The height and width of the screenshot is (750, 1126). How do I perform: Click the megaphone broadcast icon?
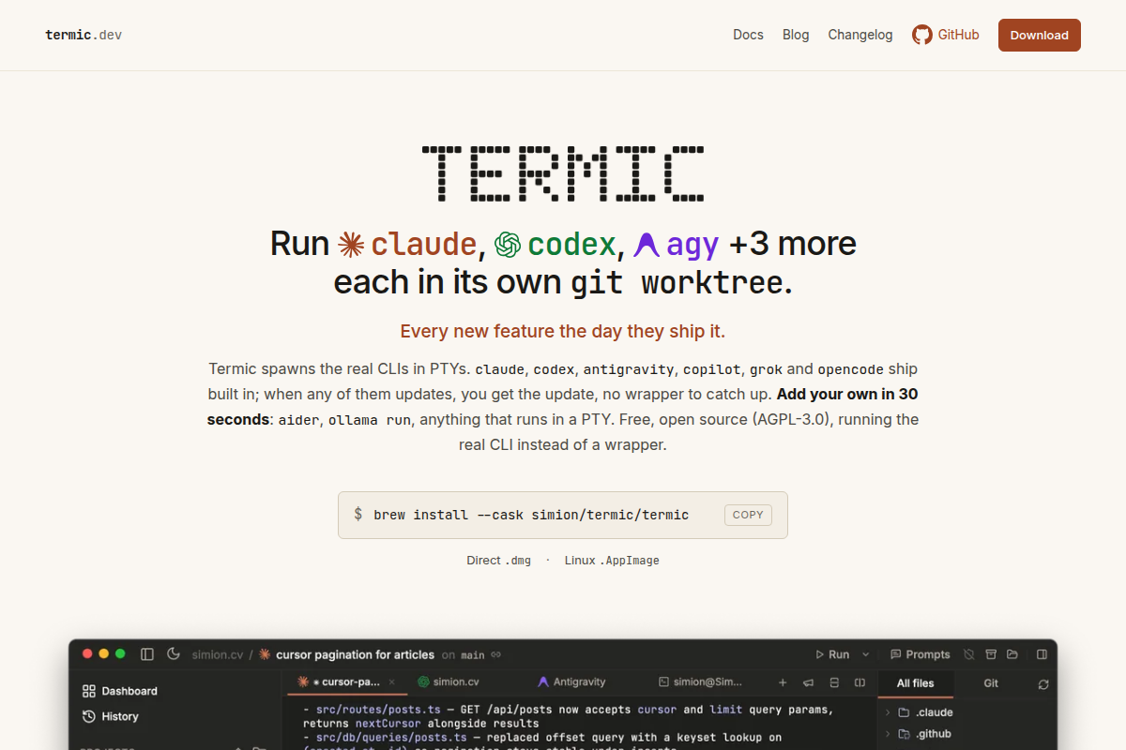[808, 682]
